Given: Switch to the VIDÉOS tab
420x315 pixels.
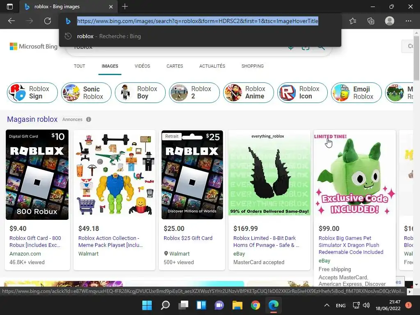Looking at the screenshot, I should tap(142, 66).
